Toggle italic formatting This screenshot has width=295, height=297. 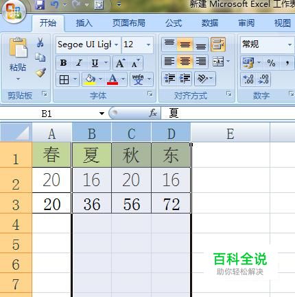79,62
